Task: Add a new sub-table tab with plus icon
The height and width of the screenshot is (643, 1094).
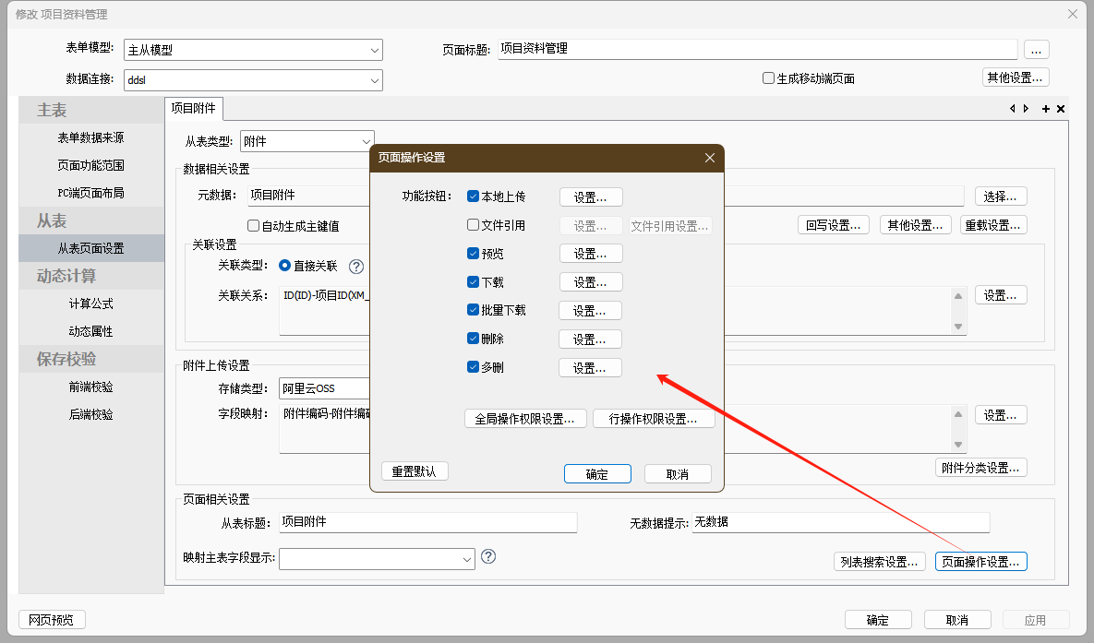Action: click(x=1046, y=109)
